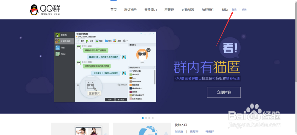Select 大脚企鹅群 in the pictured chat sidebar
The width and height of the screenshot is (297, 135).
[64, 41]
